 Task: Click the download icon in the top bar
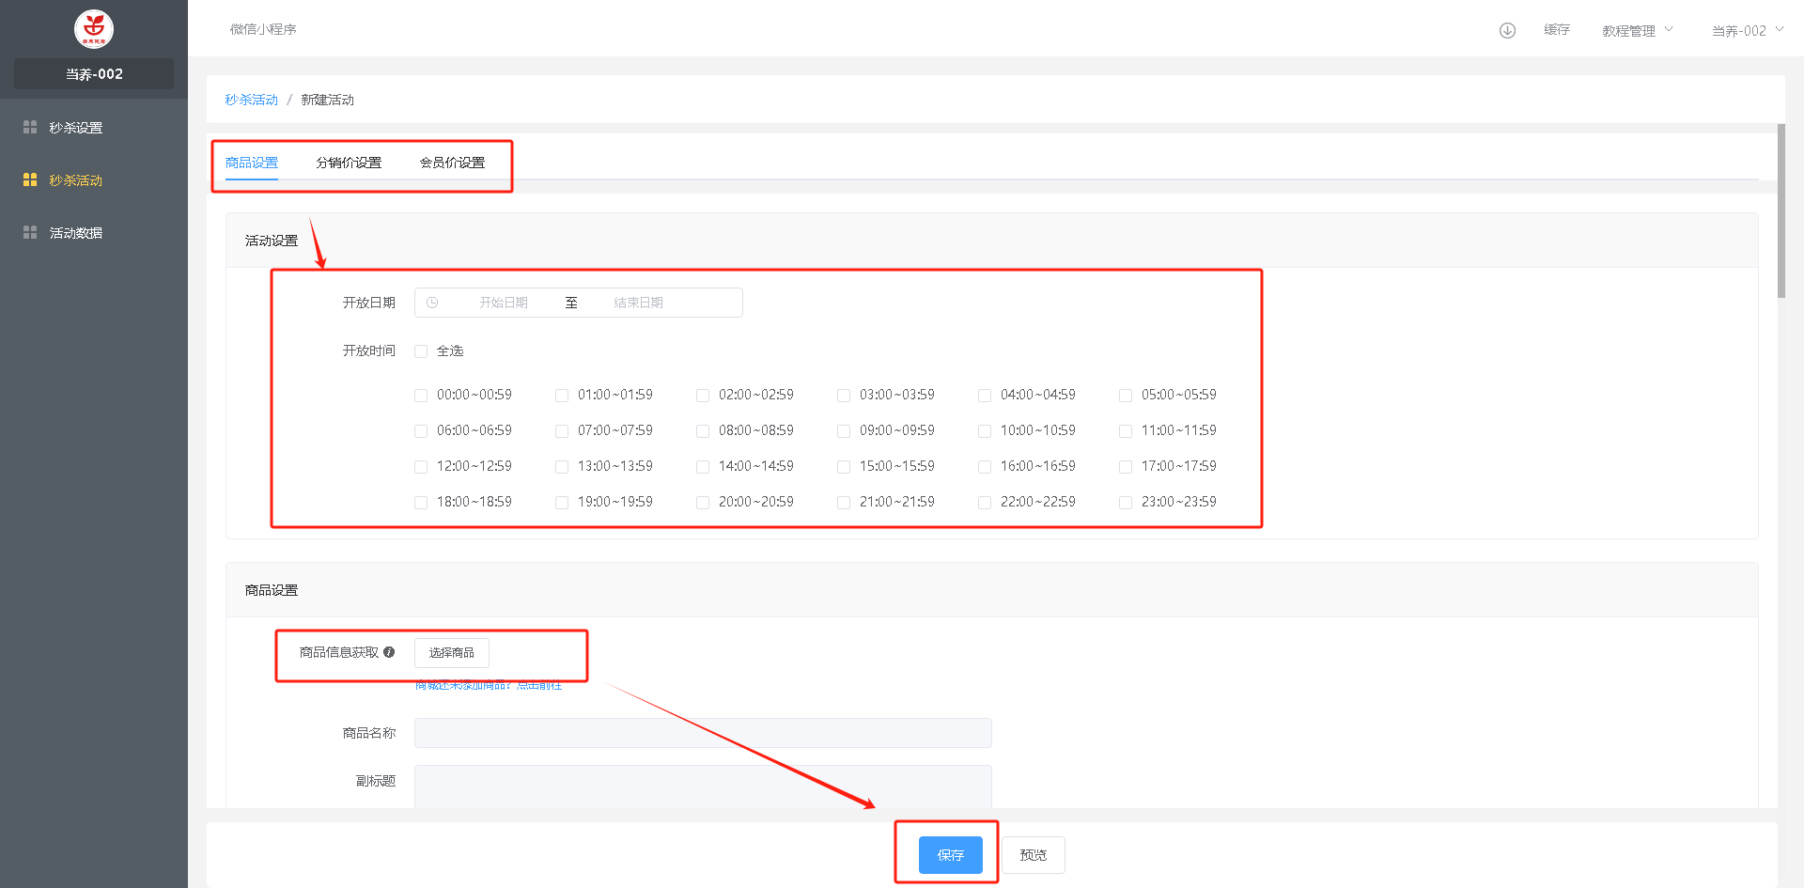[x=1507, y=30]
